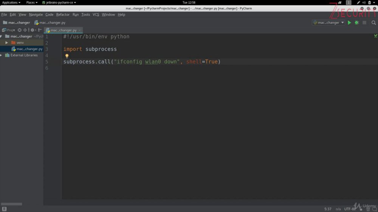Screen dimensions: 378x212
Task: Click the battery icon in top bar
Action: point(369,2)
